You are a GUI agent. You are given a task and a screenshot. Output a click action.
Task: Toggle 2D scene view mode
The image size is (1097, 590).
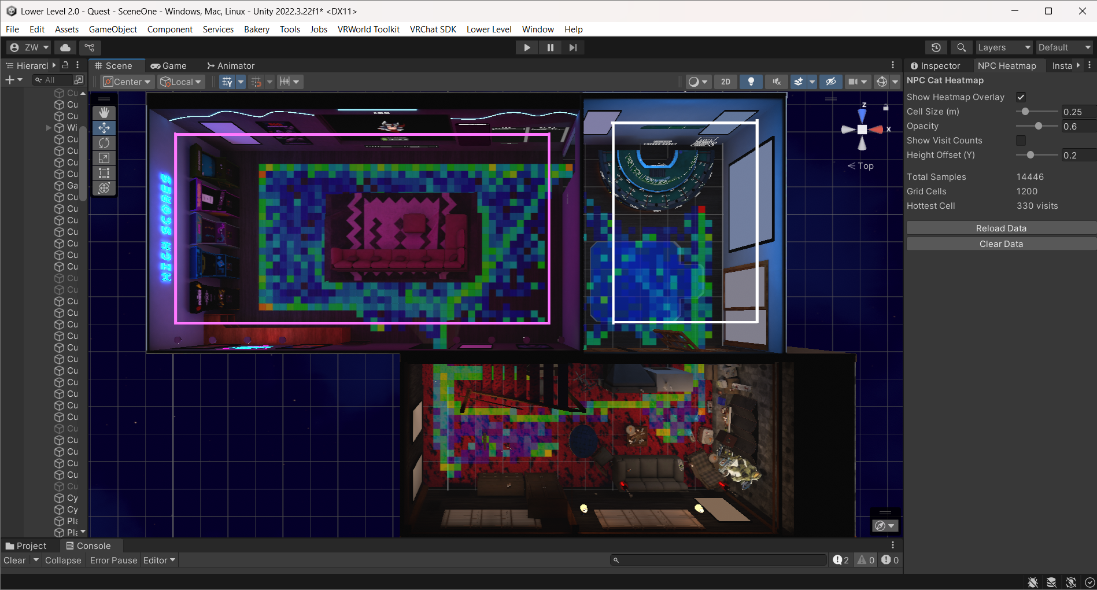tap(725, 82)
